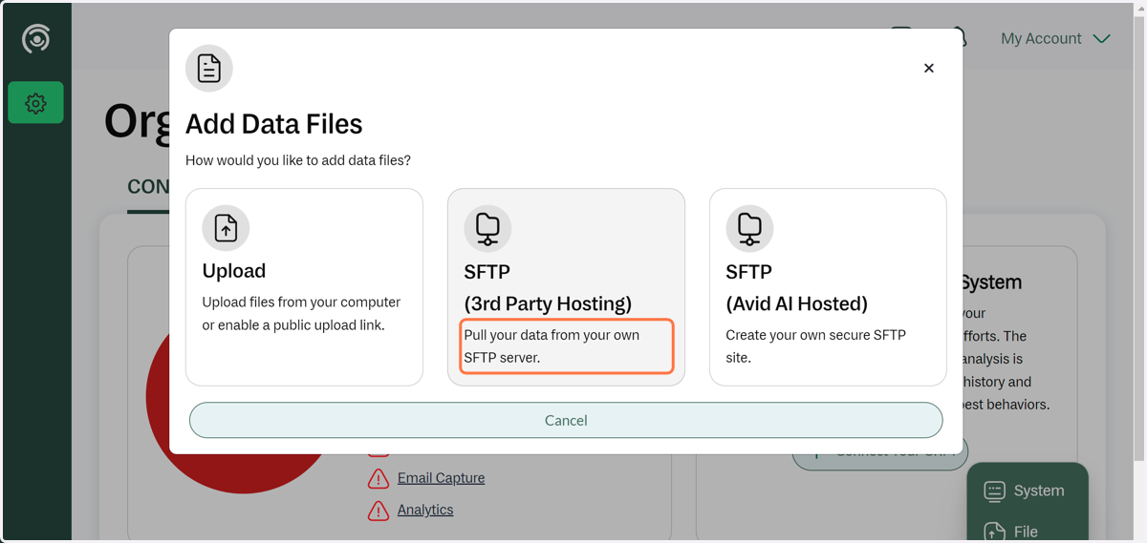Open the Email Capture link

point(441,478)
